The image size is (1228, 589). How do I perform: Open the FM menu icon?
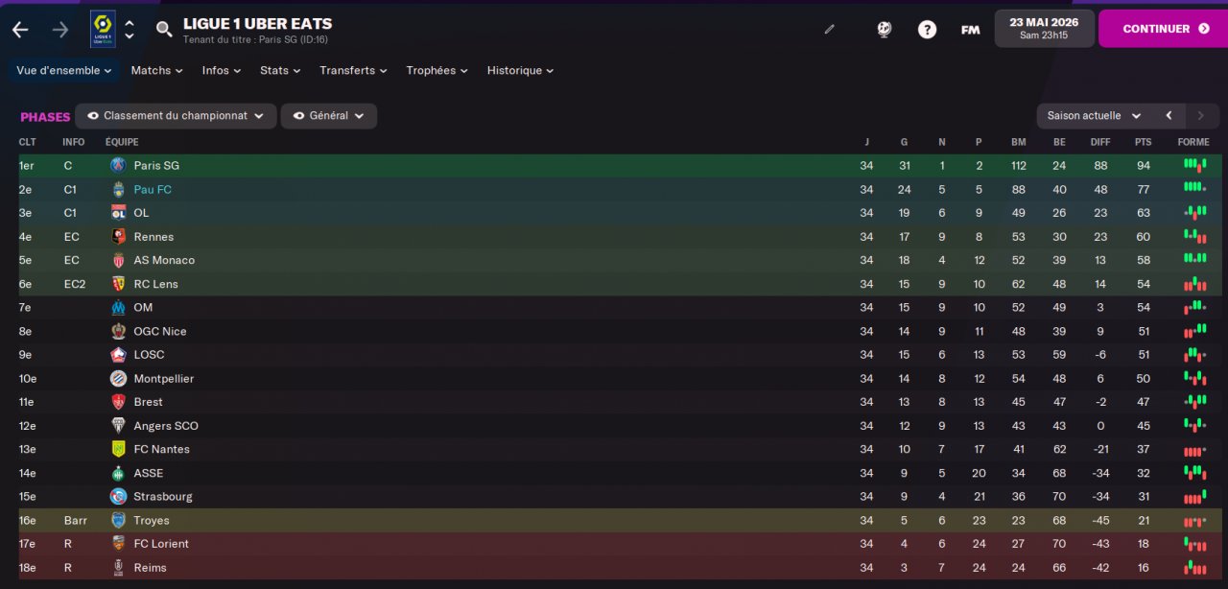click(971, 30)
